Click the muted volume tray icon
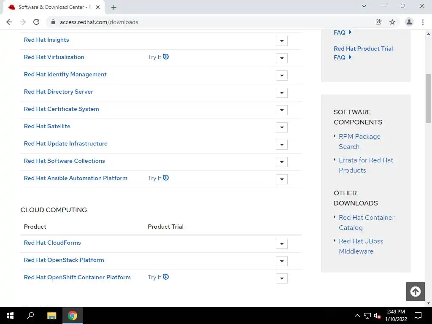The height and width of the screenshot is (324, 432). coord(378,316)
